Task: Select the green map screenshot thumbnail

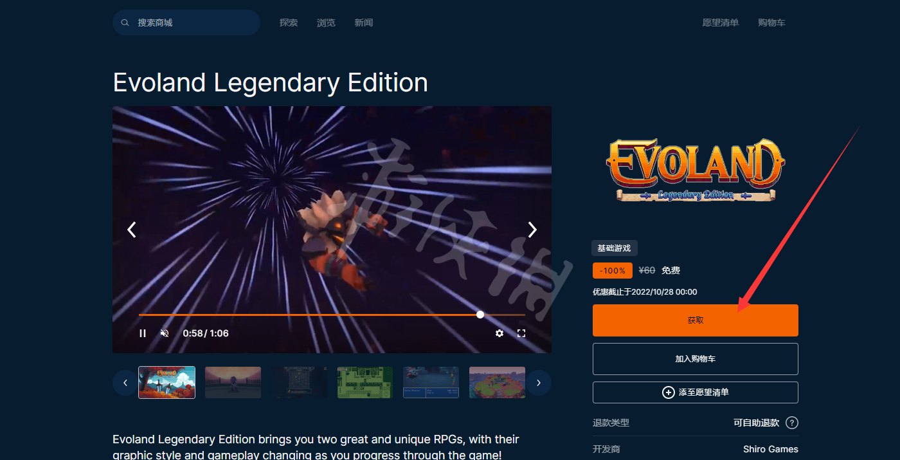Action: tap(365, 383)
